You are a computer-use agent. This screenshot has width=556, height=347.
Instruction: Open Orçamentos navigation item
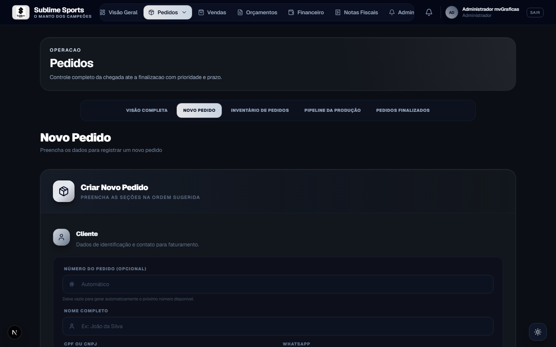[x=257, y=12]
